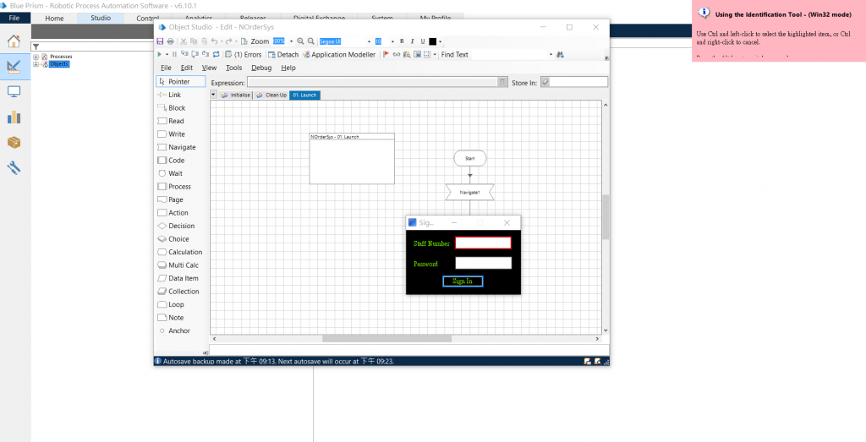Open the undo history dropdown arrow

pos(222,41)
